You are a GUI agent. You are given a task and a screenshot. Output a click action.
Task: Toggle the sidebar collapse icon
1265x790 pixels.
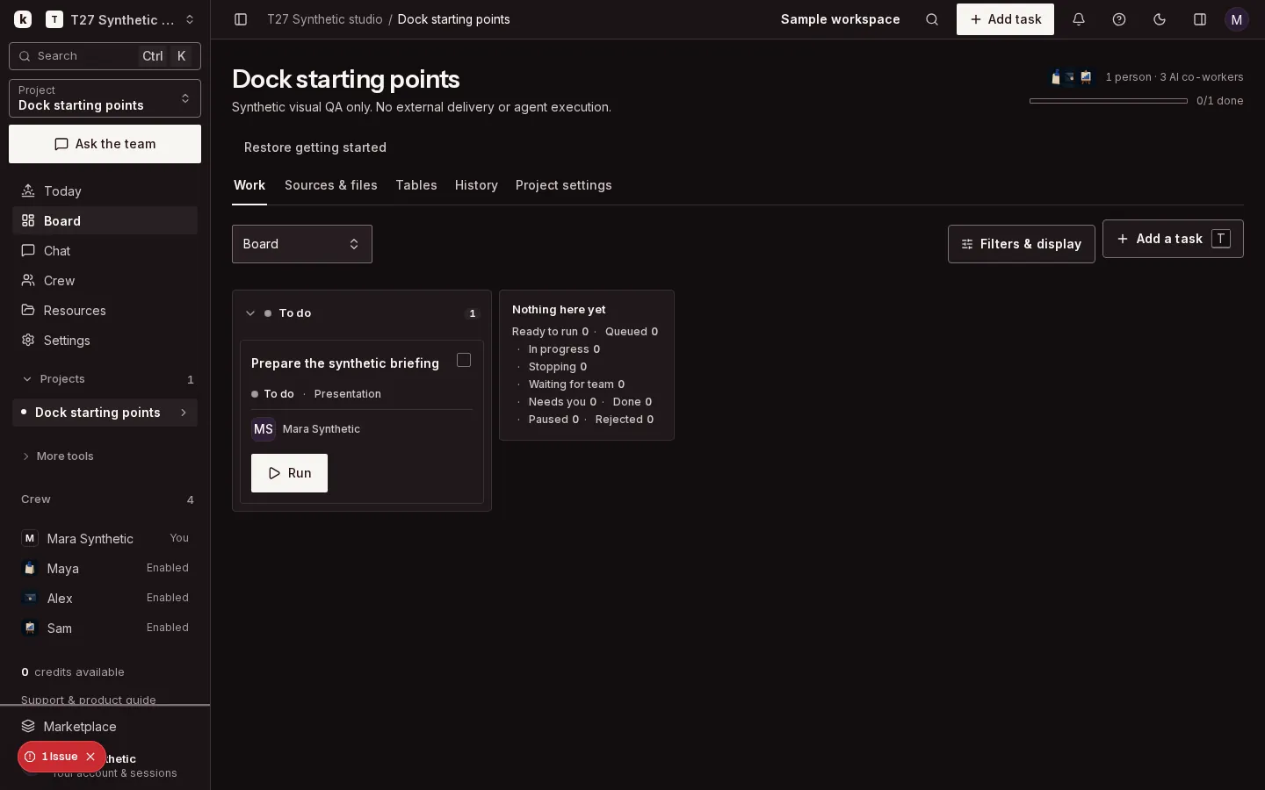tap(241, 19)
